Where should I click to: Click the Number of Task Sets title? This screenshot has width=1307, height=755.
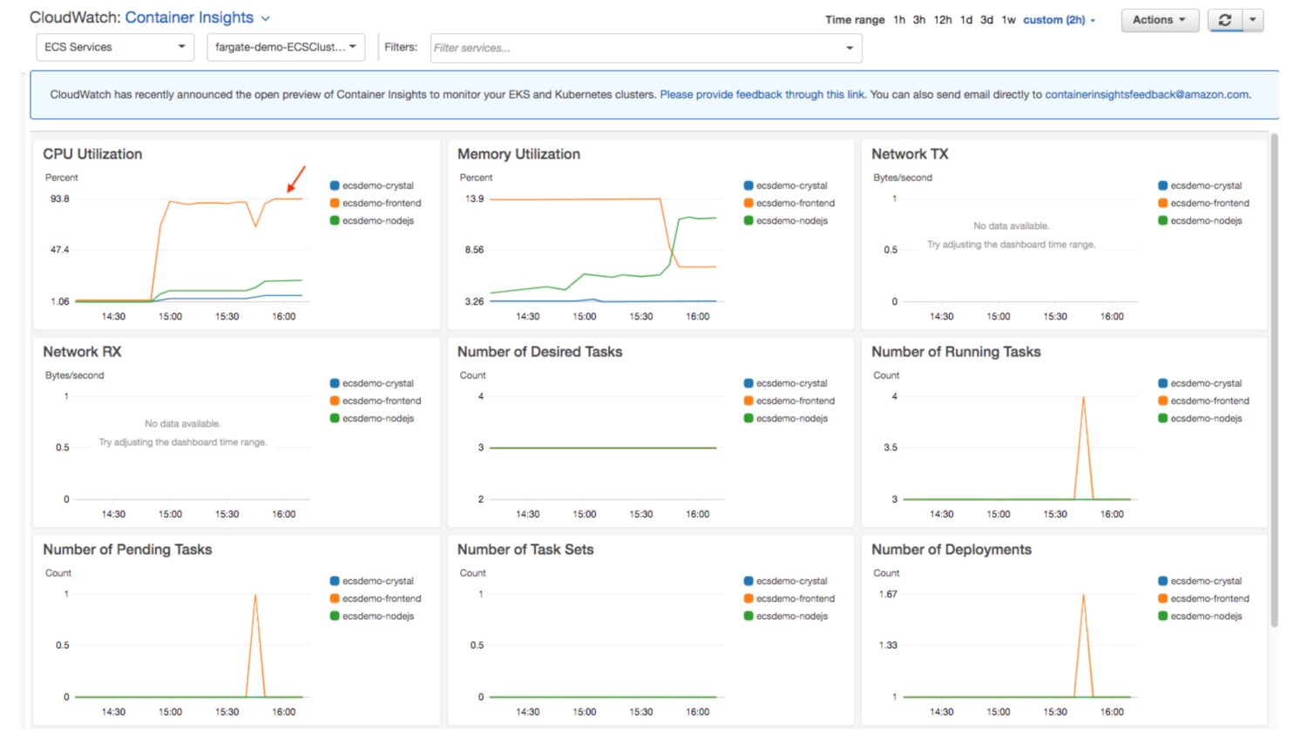525,549
